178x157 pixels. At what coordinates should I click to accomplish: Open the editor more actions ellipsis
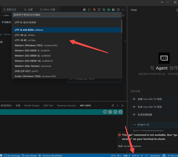pyautogui.click(x=123, y=10)
